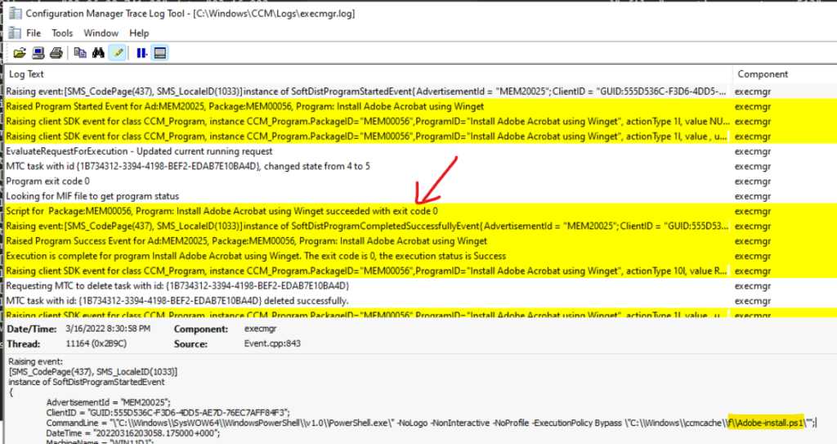The image size is (837, 444).
Task: Click the Component value 'execmgr' in the details pane
Action: tap(261, 329)
